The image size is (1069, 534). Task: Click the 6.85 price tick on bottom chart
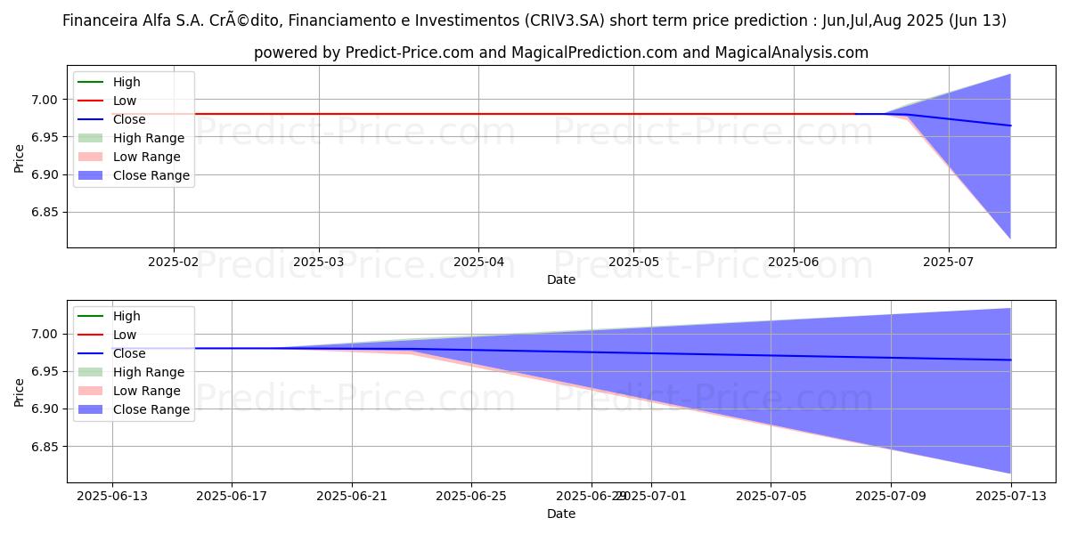pos(43,447)
